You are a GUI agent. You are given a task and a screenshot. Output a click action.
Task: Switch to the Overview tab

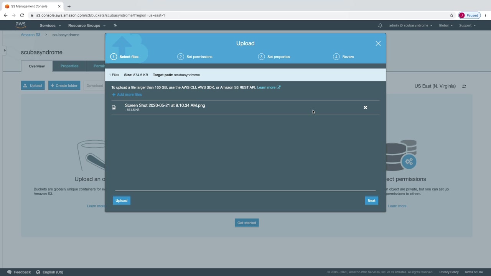pos(37,66)
